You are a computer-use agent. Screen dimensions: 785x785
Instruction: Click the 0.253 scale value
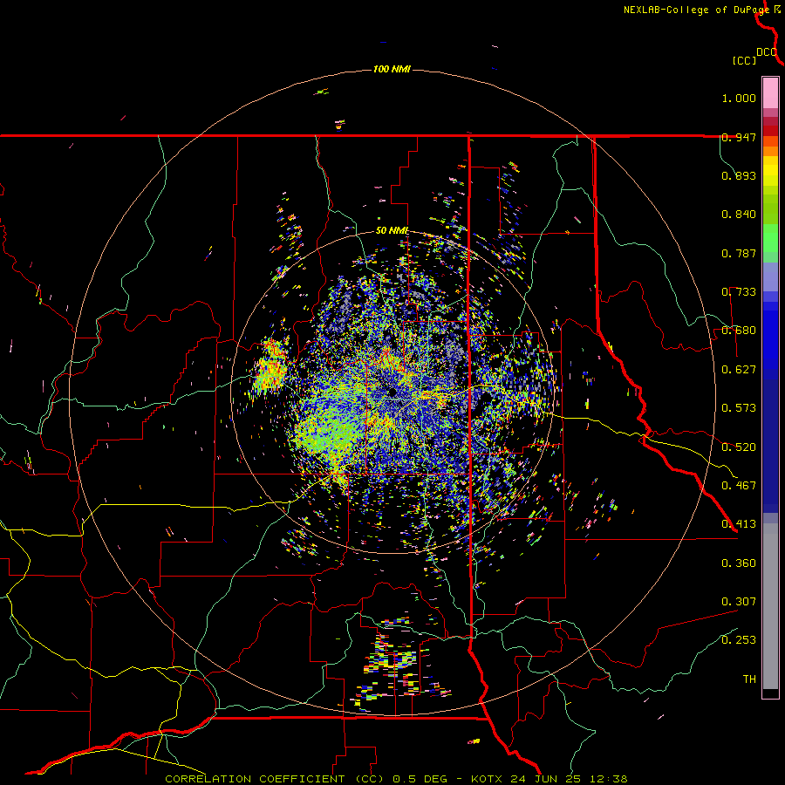pos(739,640)
